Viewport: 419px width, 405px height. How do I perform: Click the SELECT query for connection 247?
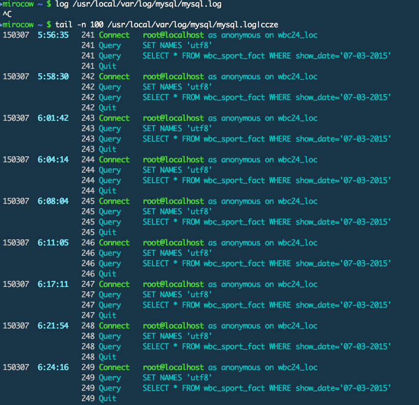[x=267, y=305]
